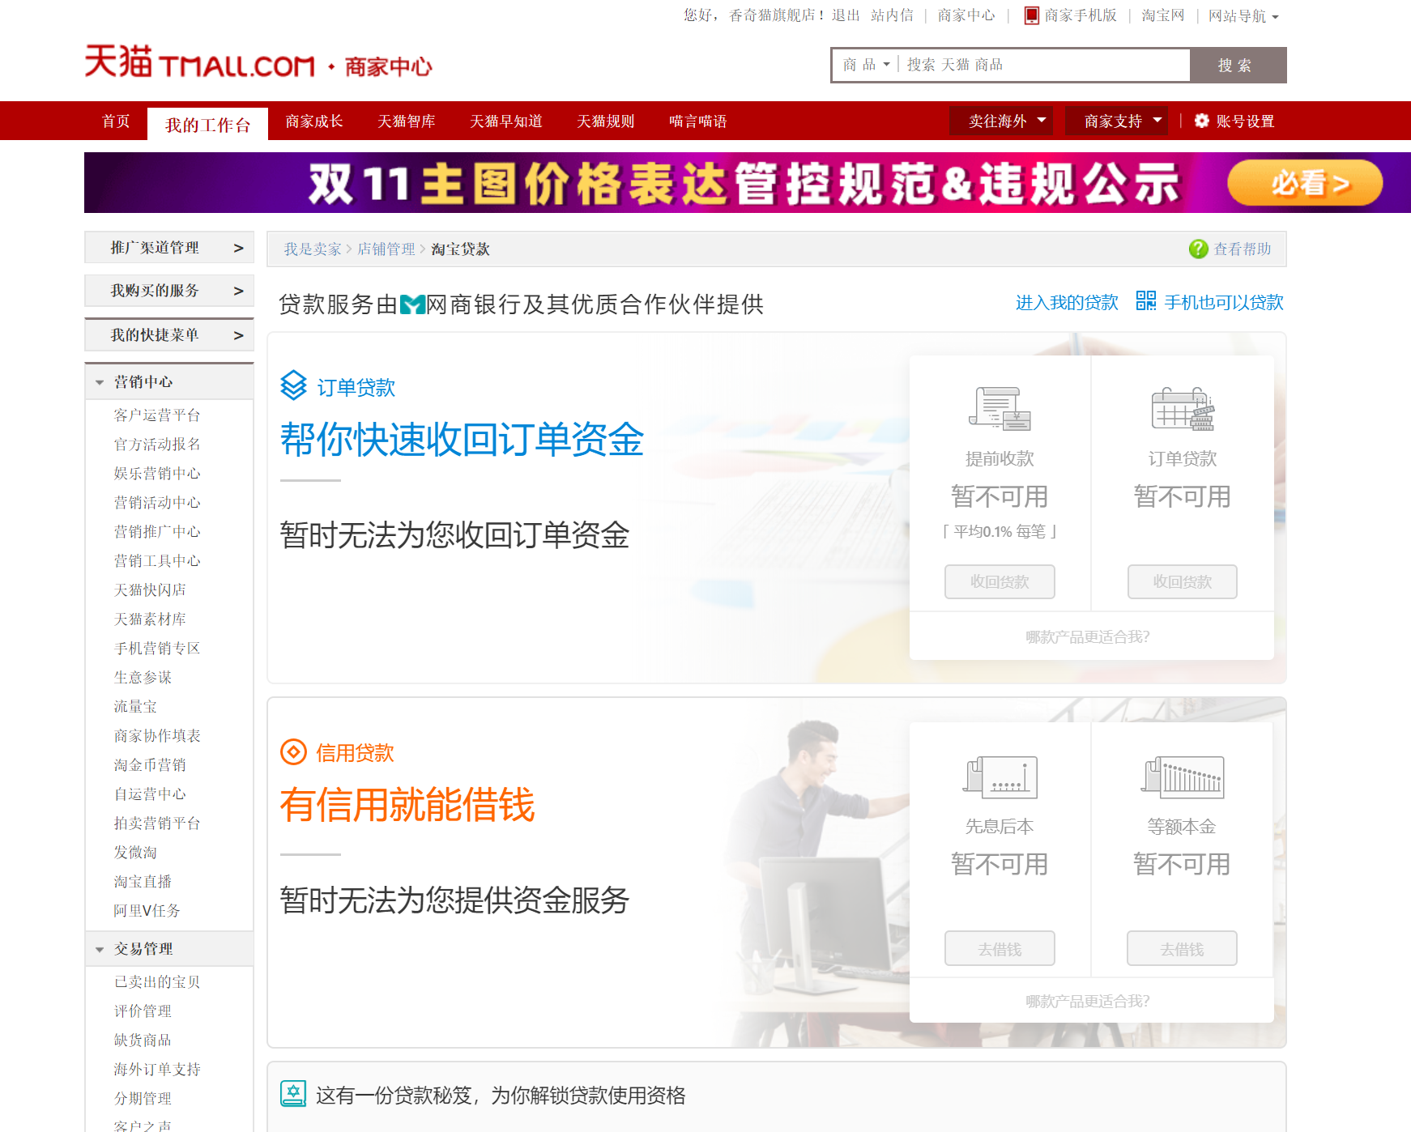Click the 订单贷款 calendar icon in card
The image size is (1411, 1132).
point(1183,408)
